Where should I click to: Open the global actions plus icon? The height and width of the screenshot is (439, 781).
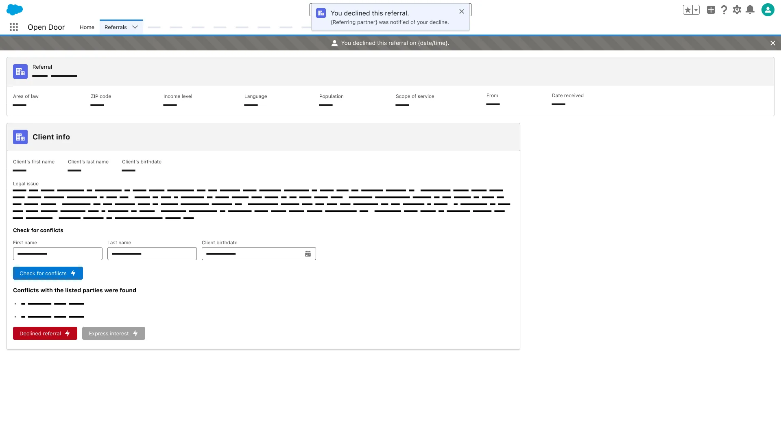[x=711, y=10]
